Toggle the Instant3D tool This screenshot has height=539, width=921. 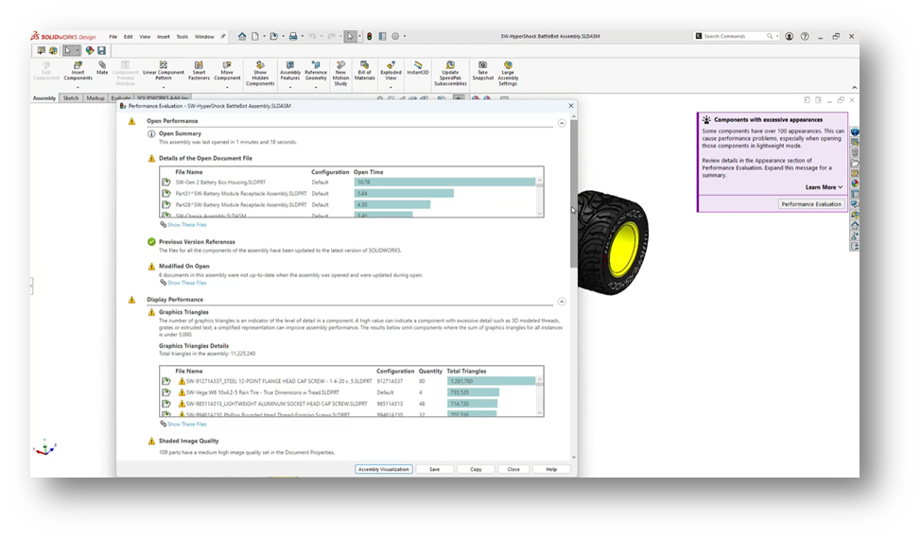418,68
